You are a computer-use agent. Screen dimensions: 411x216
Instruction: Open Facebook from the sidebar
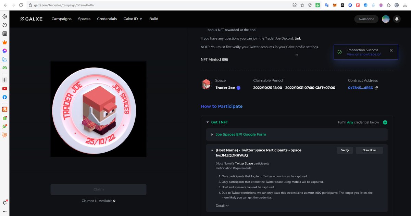click(5, 97)
